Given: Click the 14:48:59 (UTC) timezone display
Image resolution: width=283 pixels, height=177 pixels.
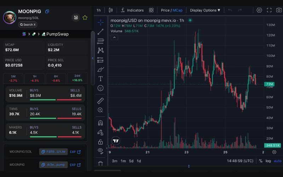Looking at the screenshot, I should pyautogui.click(x=240, y=161).
